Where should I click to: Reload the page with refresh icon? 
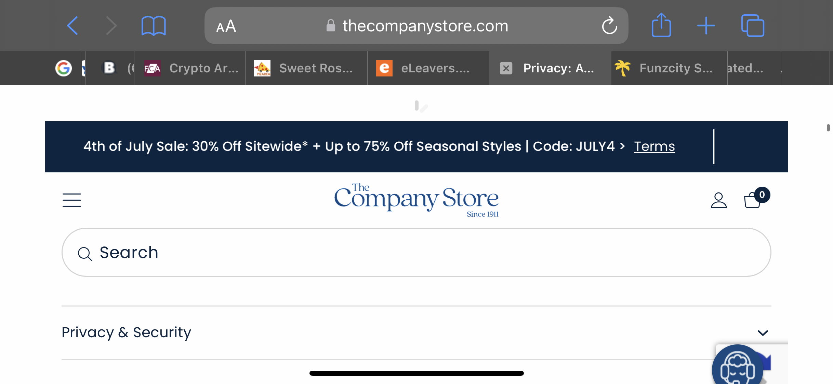pos(609,26)
